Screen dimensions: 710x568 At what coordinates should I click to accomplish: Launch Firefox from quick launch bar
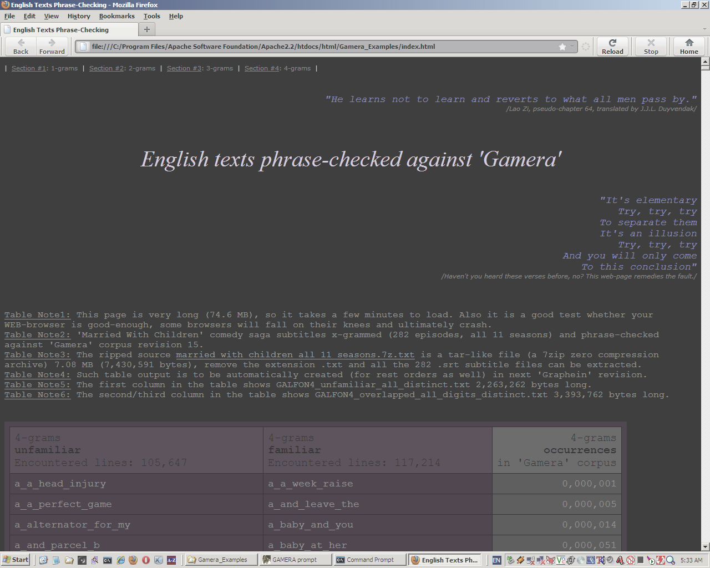pyautogui.click(x=133, y=560)
